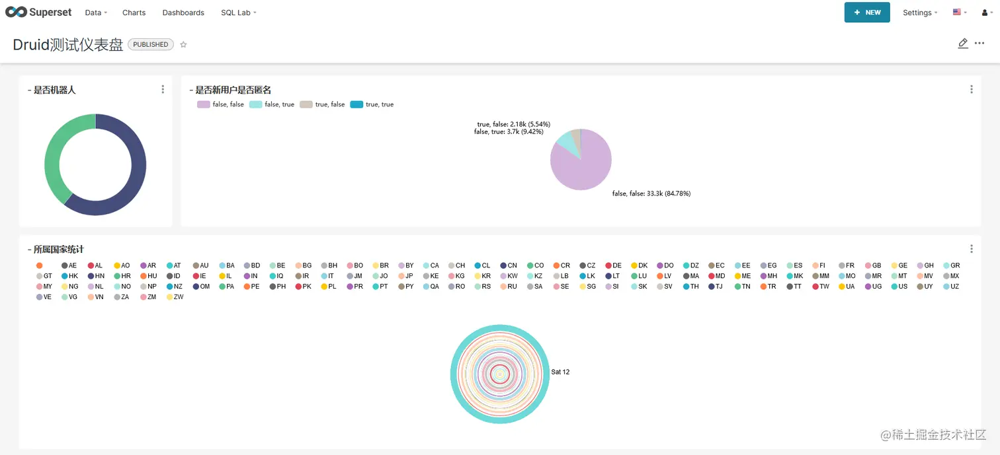The width and height of the screenshot is (1000, 455).
Task: Click the ZW legend color dot
Action: point(169,297)
